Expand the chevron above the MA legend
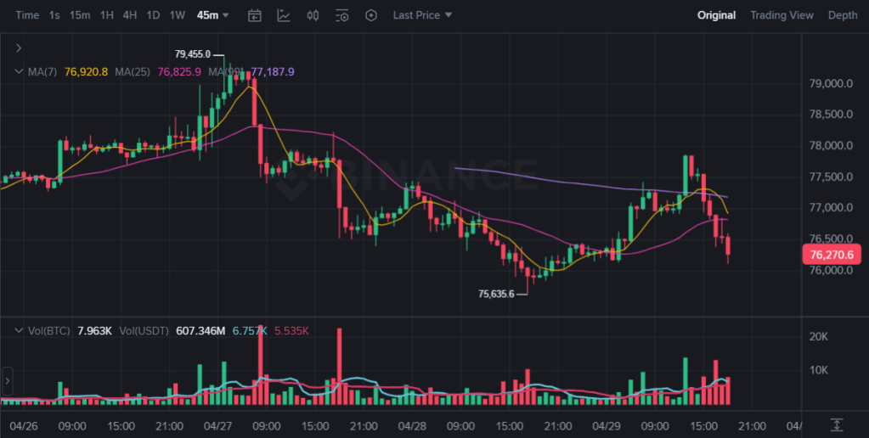 (x=19, y=48)
